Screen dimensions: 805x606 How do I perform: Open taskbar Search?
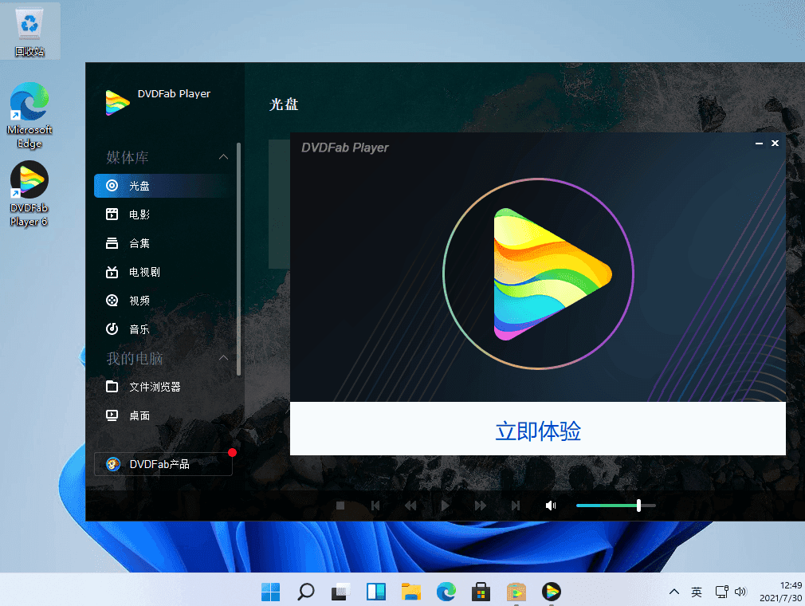(306, 592)
